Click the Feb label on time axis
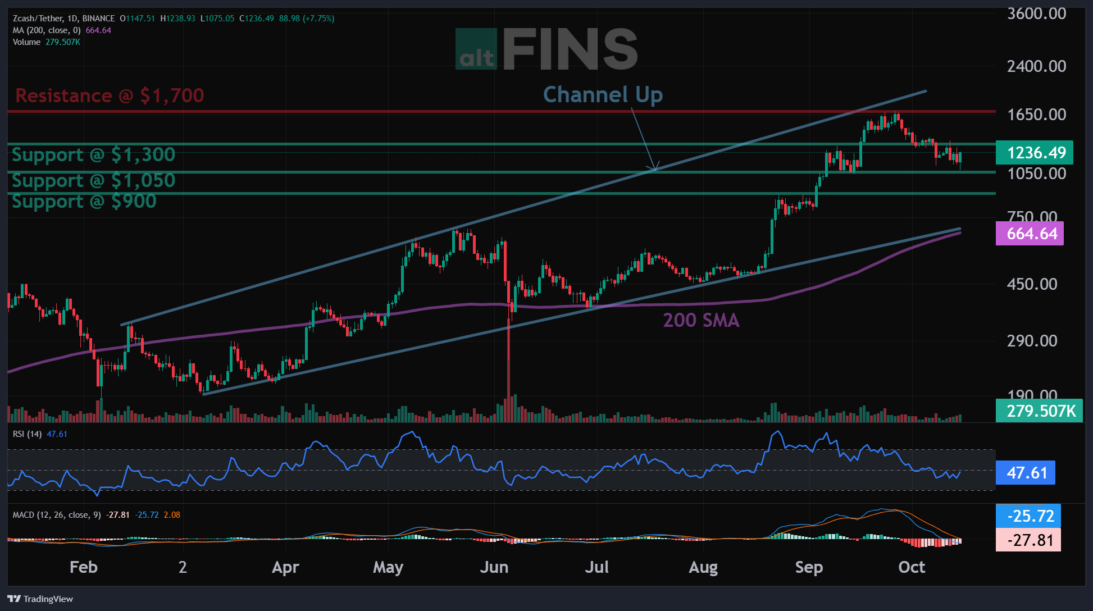Image resolution: width=1093 pixels, height=611 pixels. [x=84, y=567]
